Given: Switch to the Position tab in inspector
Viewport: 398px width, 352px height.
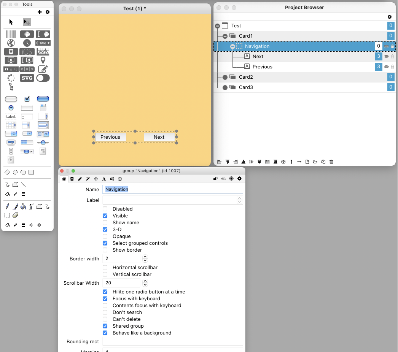Looking at the screenshot, I should point(96,179).
